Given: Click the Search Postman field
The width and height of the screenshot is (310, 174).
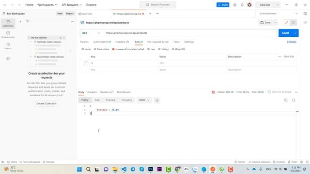Looking at the screenshot, I should (x=158, y=5).
